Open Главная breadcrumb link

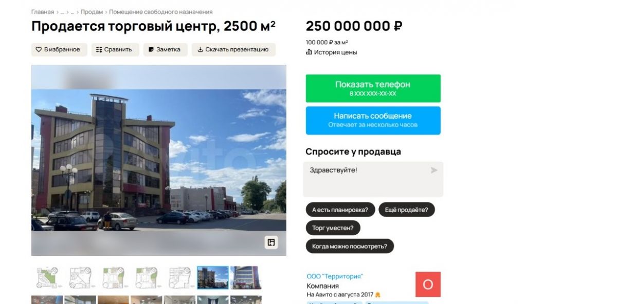tap(43, 12)
